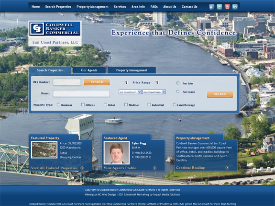
Task: Select the For Lease radio button
Action: (178, 92)
